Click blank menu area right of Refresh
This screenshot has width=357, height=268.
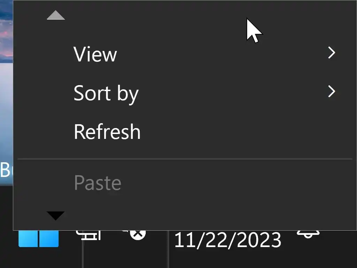click(244, 132)
